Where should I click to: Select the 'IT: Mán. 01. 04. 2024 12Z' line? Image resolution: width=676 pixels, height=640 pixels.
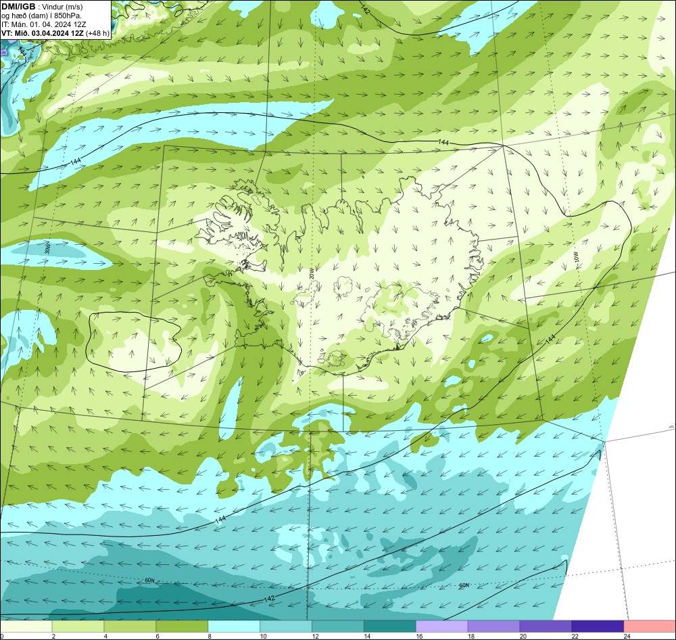pyautogui.click(x=43, y=24)
